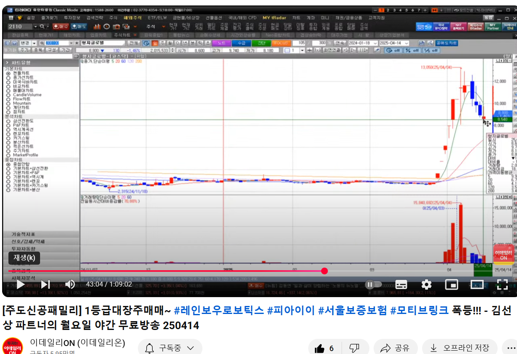Open YouTube player settings gear
Image resolution: width=517 pixels, height=354 pixels.
pyautogui.click(x=426, y=284)
